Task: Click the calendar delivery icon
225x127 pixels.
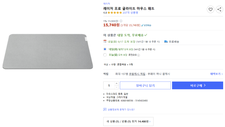Action: [x=105, y=41]
